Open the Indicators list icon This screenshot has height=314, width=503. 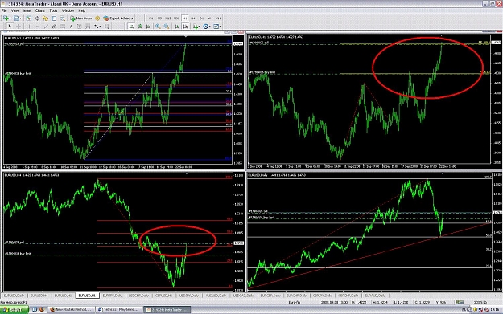click(x=195, y=27)
